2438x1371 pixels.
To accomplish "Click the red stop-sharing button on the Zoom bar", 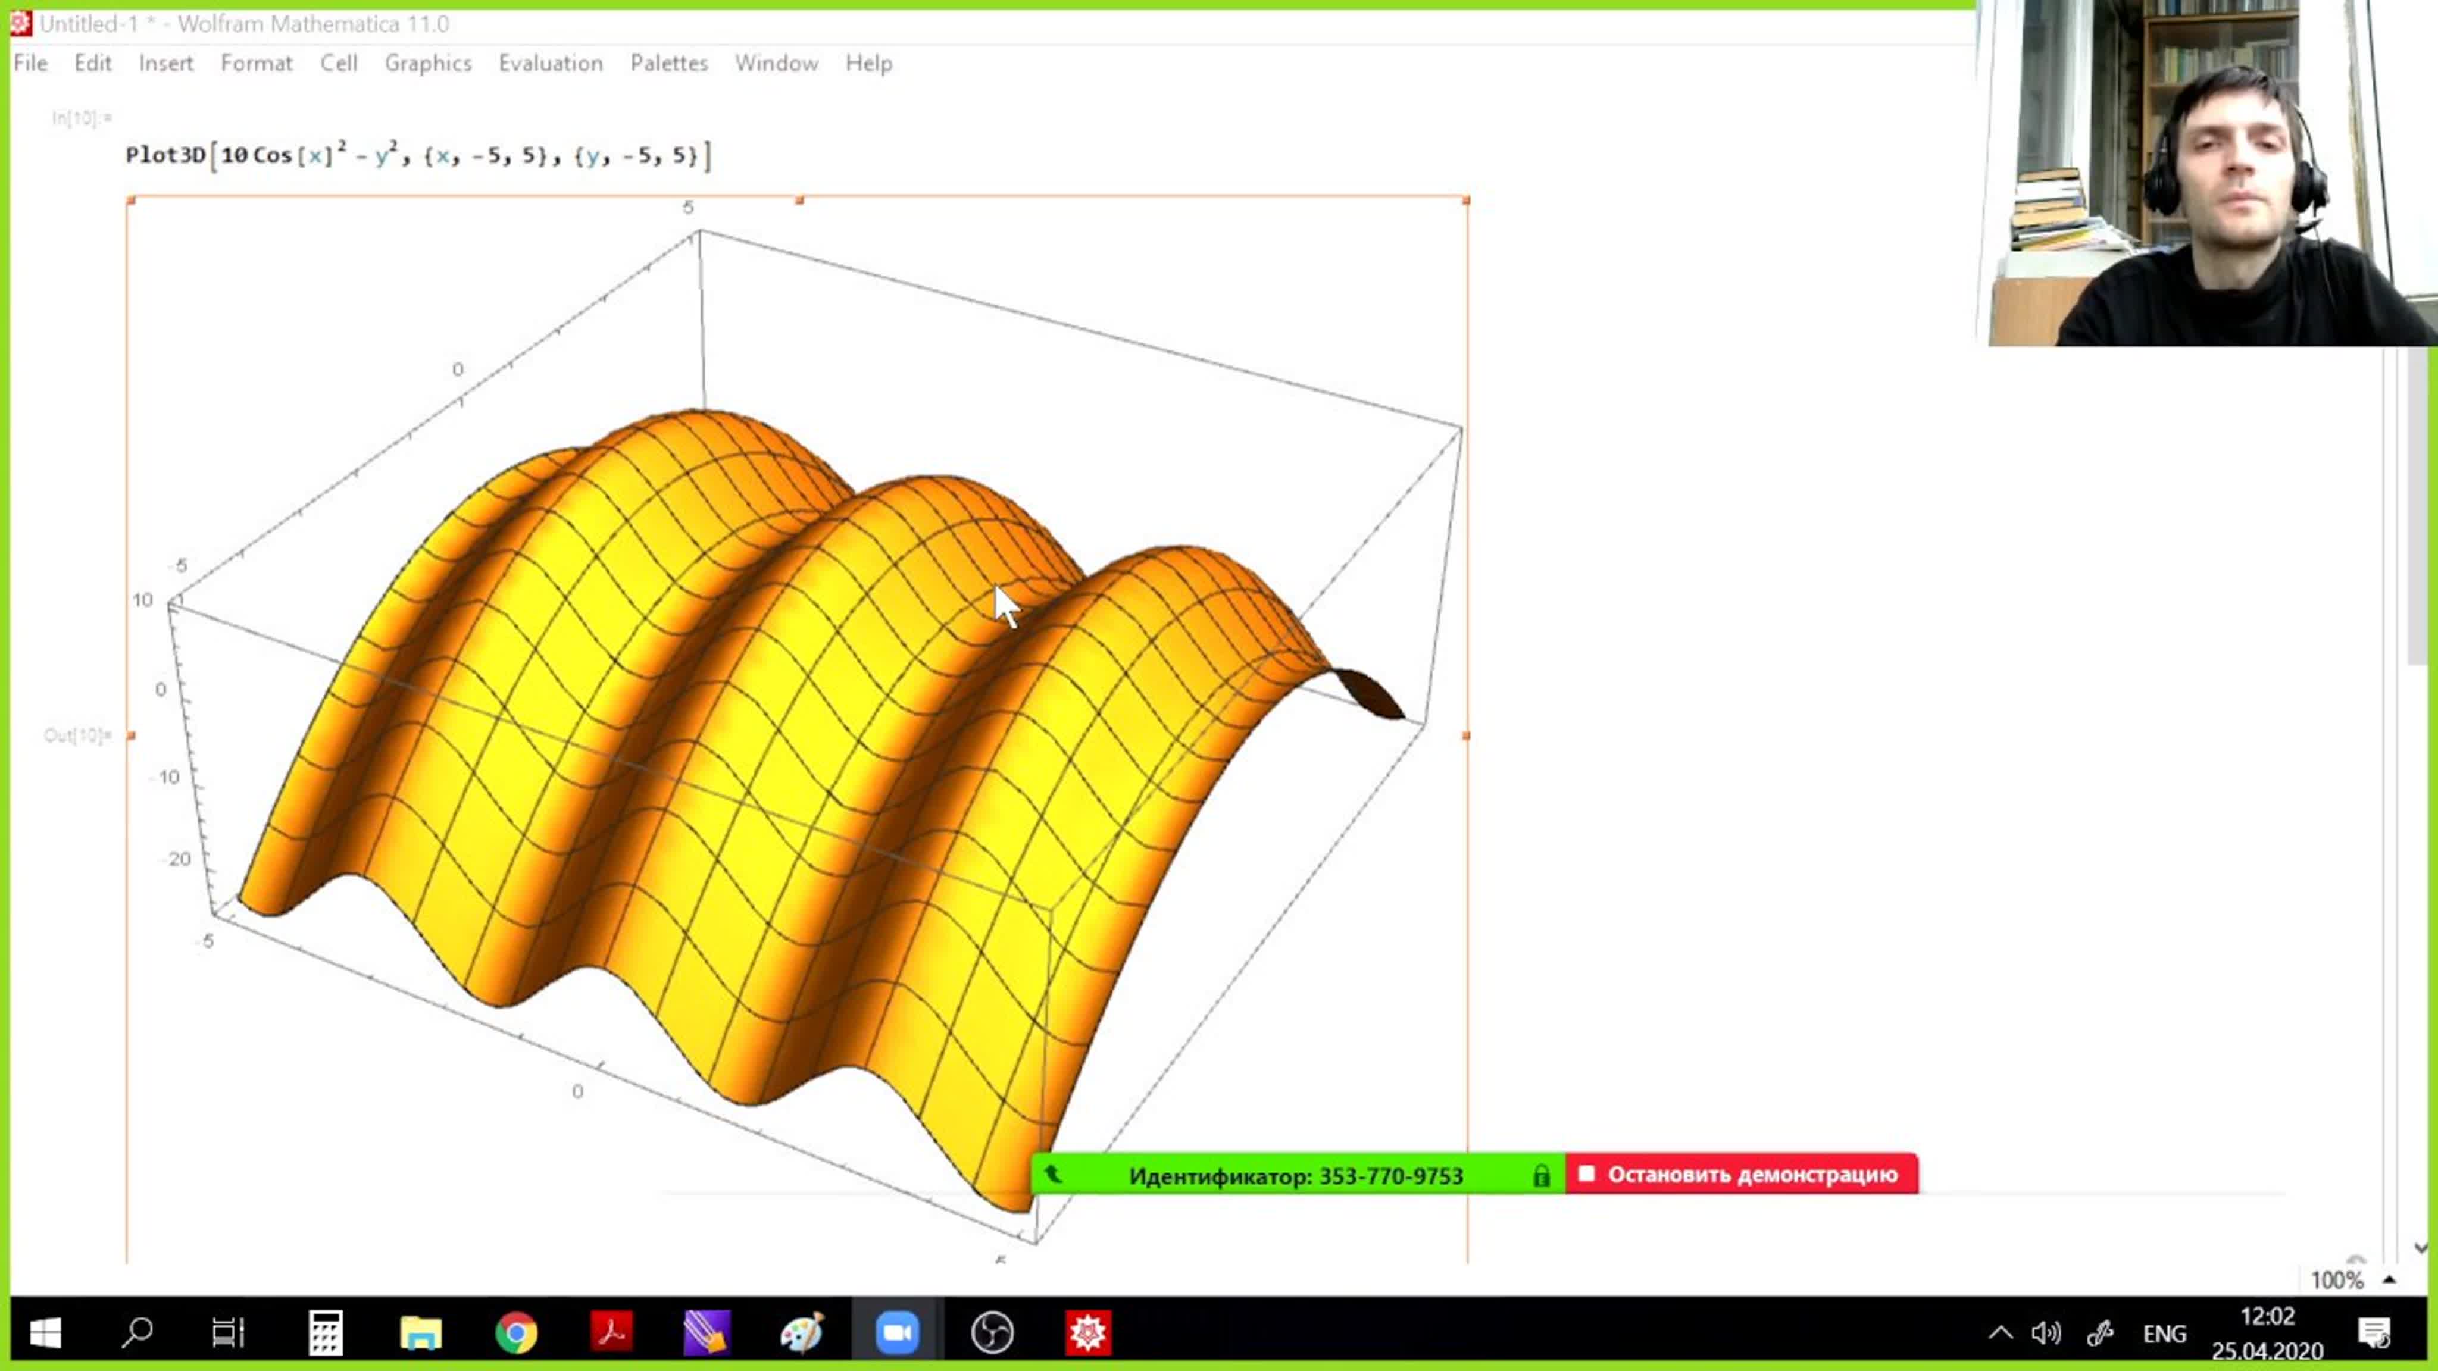I will click(x=1742, y=1175).
